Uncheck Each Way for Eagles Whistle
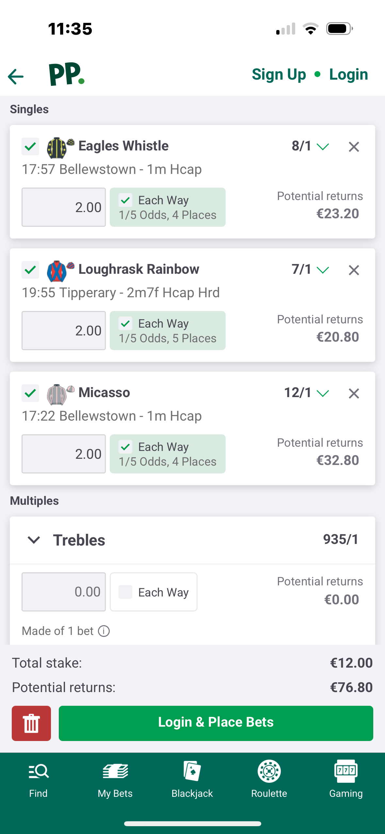The width and height of the screenshot is (385, 834). tap(125, 200)
